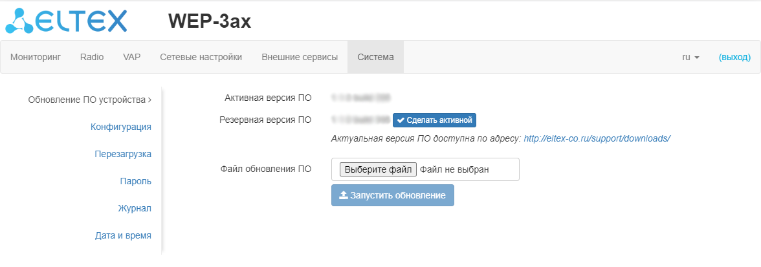The height and width of the screenshot is (267, 761).
Task: Click the Файл не выбран file field
Action: (x=454, y=169)
